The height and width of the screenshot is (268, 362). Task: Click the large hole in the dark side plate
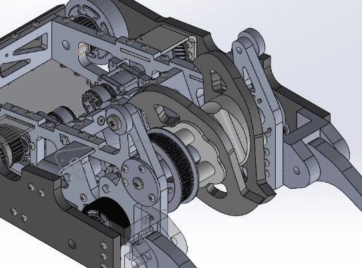pos(72,244)
